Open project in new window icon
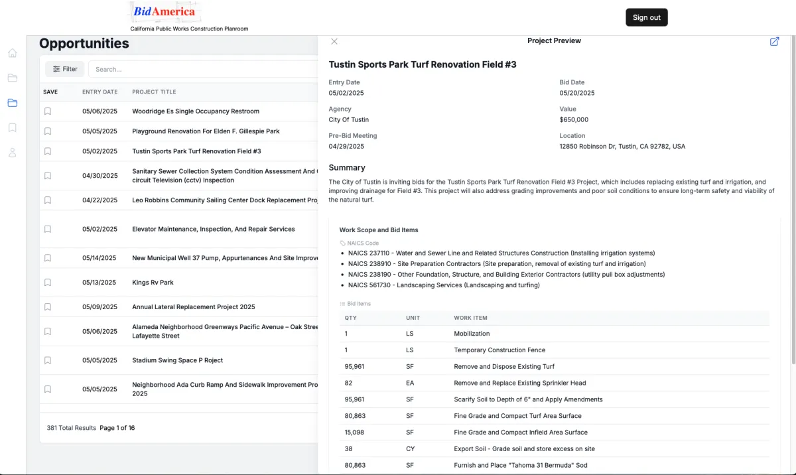The image size is (796, 475). (774, 41)
